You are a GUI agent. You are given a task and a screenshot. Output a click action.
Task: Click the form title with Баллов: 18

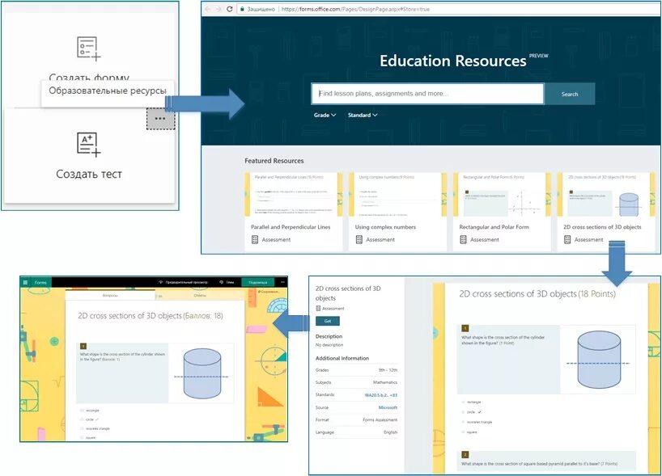coord(151,316)
